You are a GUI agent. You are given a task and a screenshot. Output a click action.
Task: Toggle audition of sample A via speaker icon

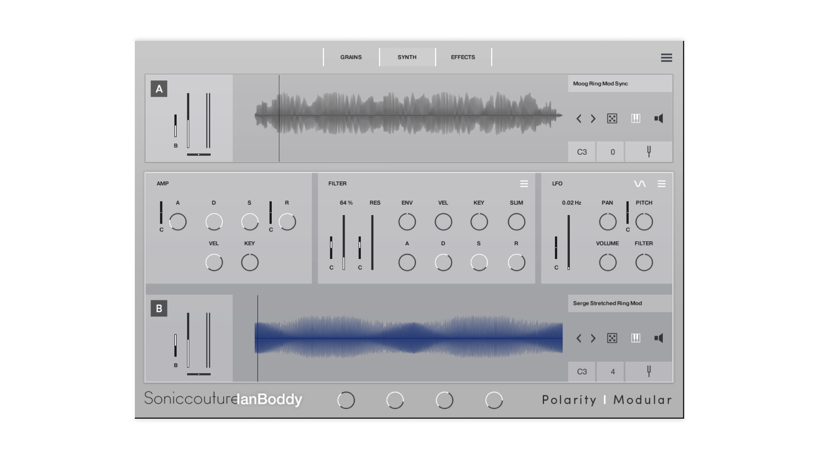pos(659,118)
